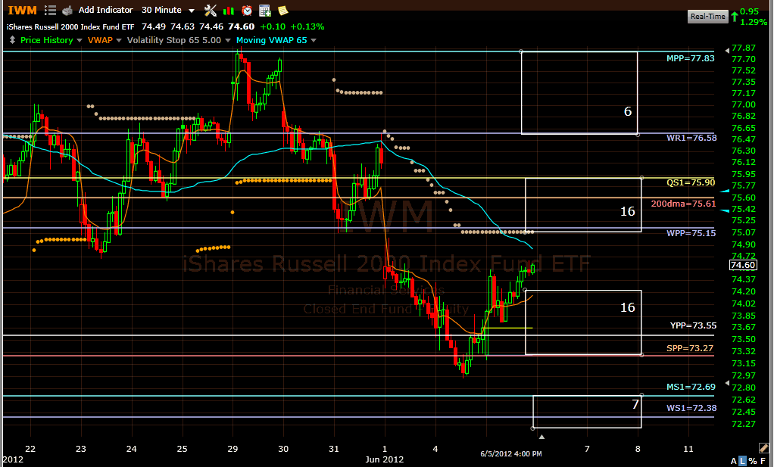Toggle percent scale with the % button
The height and width of the screenshot is (467, 774).
(x=752, y=461)
